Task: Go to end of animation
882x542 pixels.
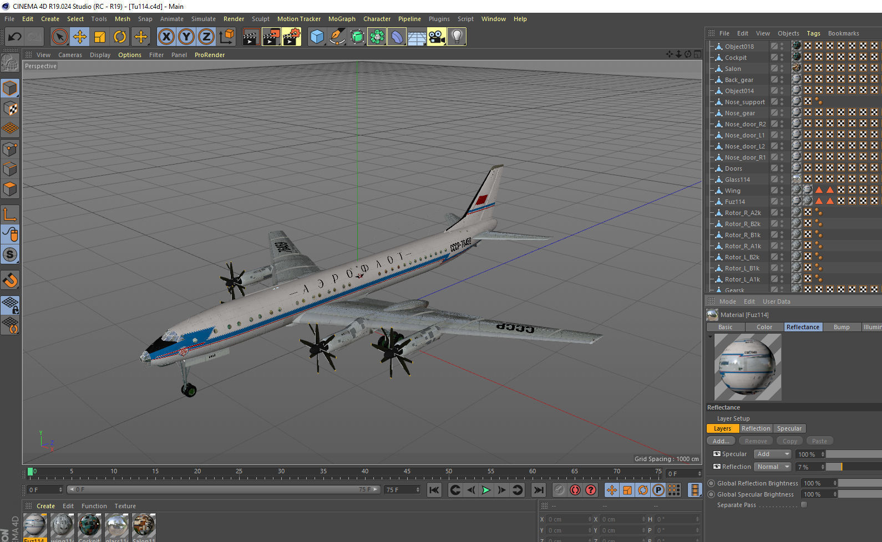Action: [x=538, y=490]
